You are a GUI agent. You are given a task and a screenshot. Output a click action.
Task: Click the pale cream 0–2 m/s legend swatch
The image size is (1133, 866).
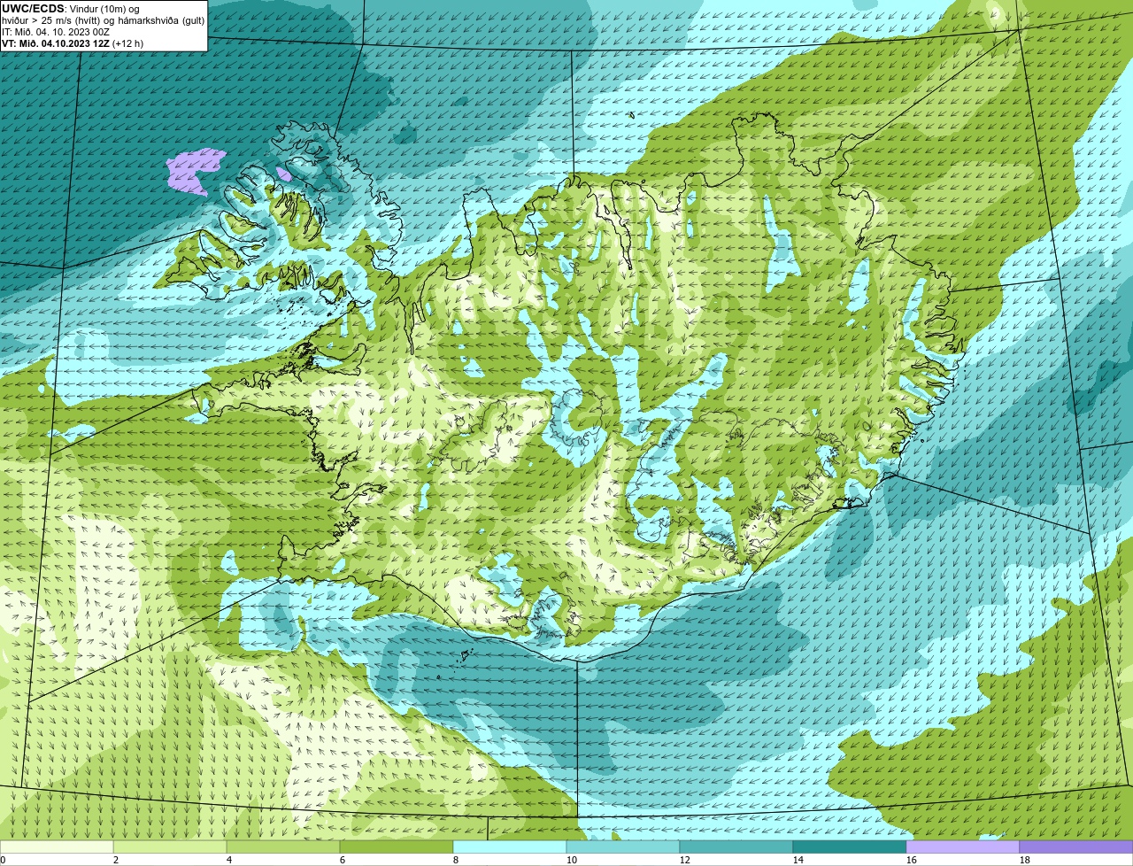click(57, 847)
